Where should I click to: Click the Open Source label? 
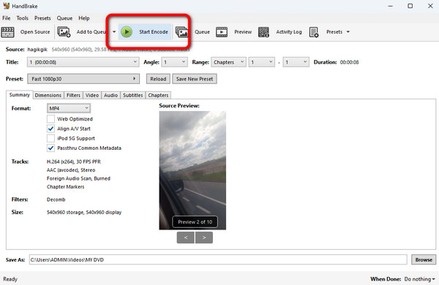pos(35,32)
